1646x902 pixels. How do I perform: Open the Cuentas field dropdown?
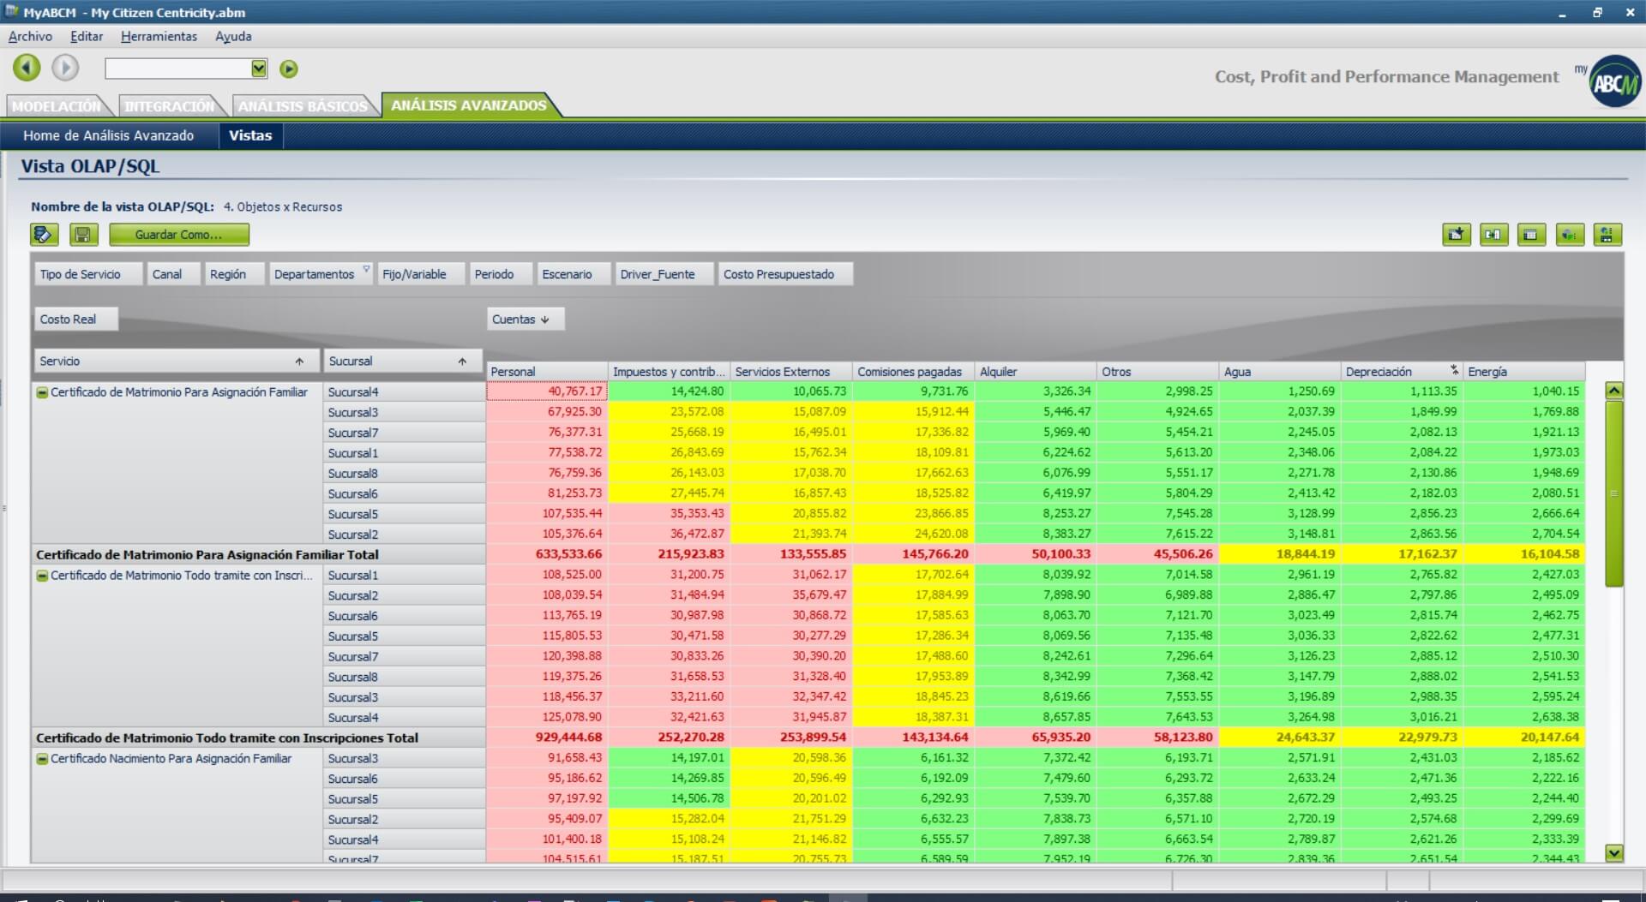tap(526, 320)
